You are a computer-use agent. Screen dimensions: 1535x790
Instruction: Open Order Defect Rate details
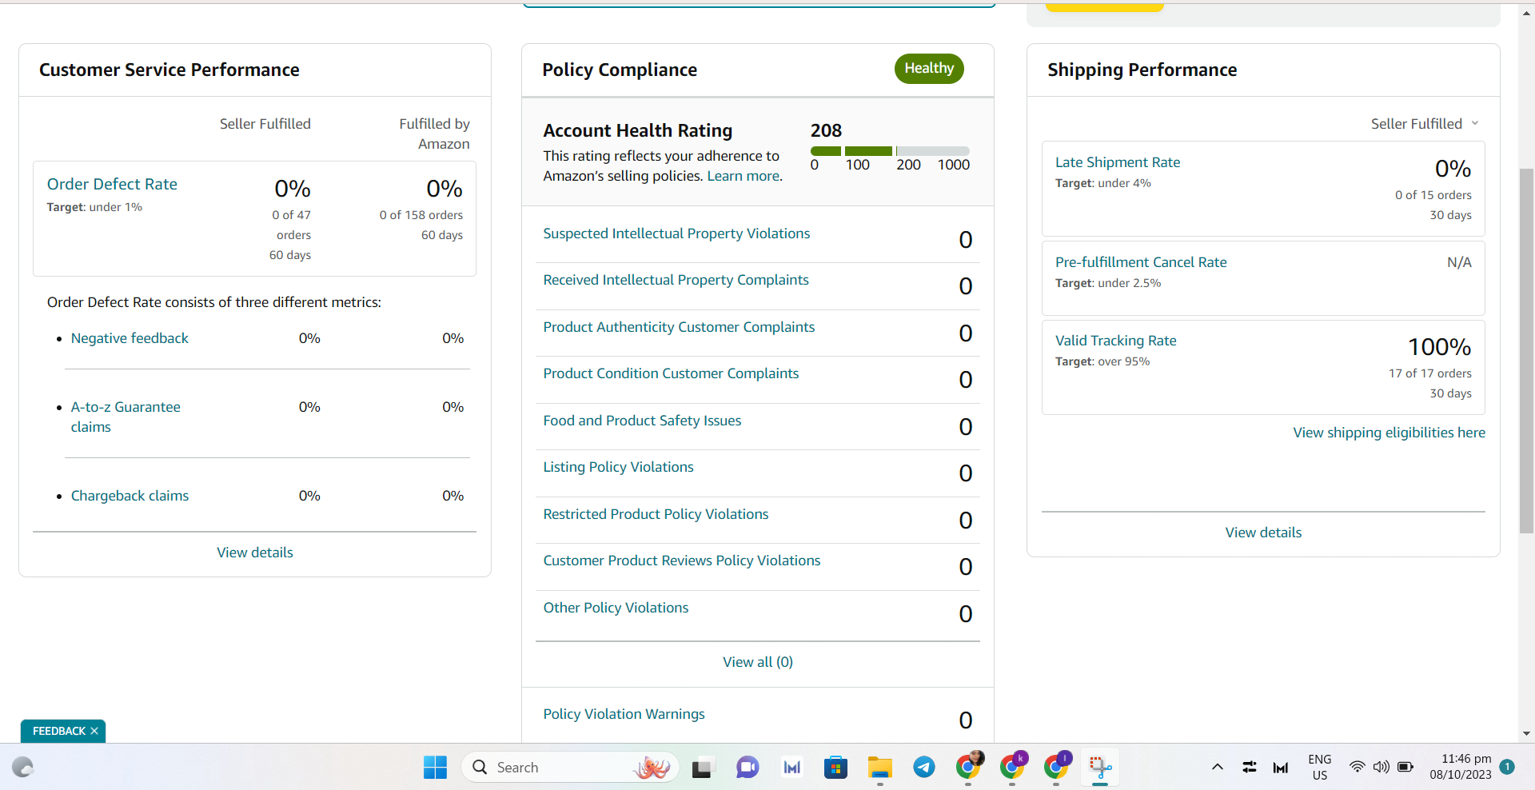[112, 184]
